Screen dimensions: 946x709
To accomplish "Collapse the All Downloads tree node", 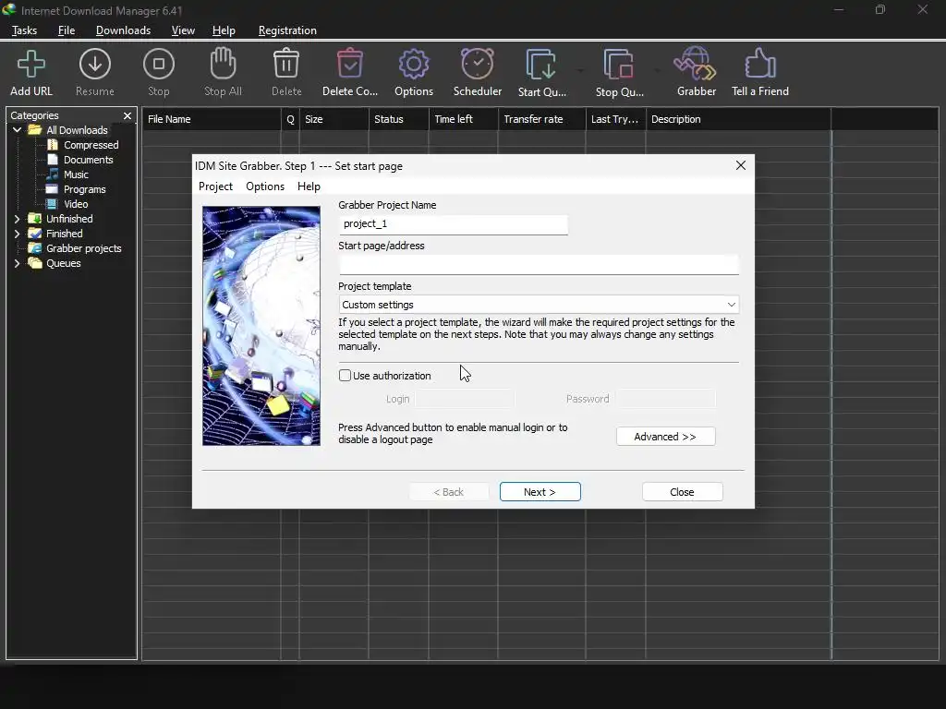I will coord(17,130).
